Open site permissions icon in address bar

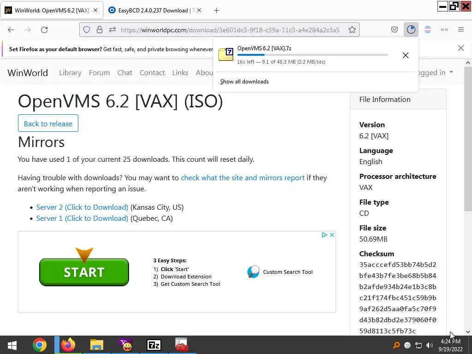[x=112, y=30]
